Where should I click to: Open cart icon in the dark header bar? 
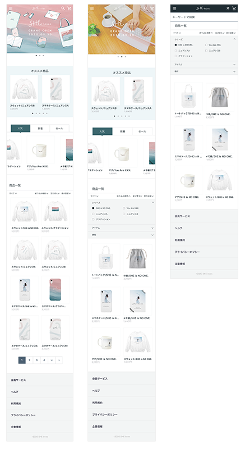coord(234,8)
